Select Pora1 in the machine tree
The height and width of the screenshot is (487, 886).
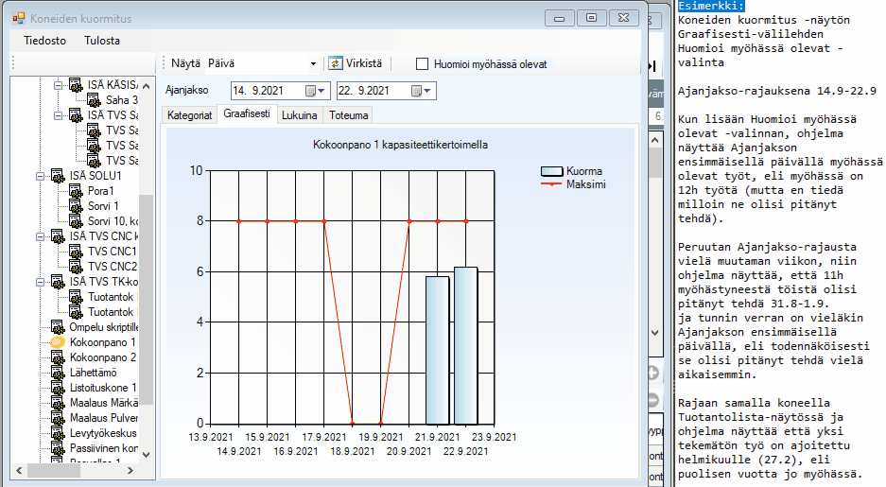(100, 191)
